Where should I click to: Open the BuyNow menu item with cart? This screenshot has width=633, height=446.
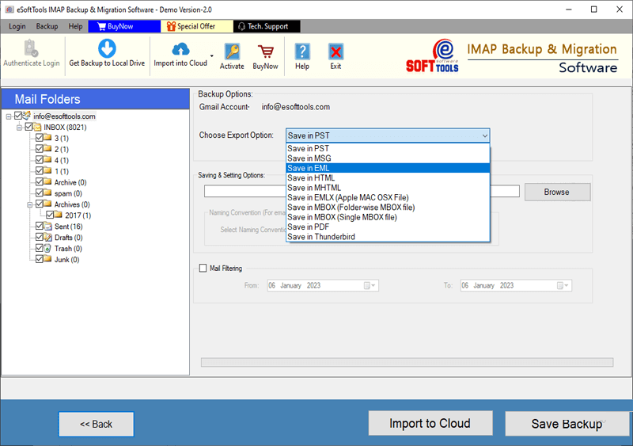tap(124, 26)
